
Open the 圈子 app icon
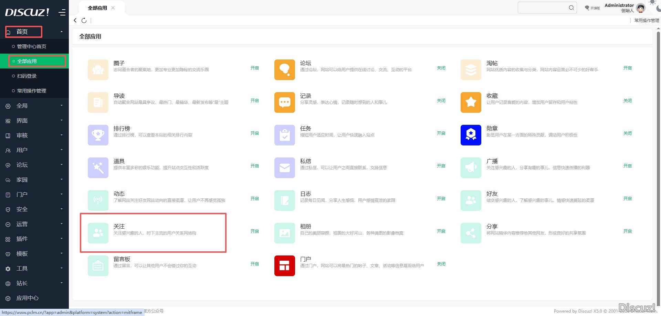tap(98, 70)
